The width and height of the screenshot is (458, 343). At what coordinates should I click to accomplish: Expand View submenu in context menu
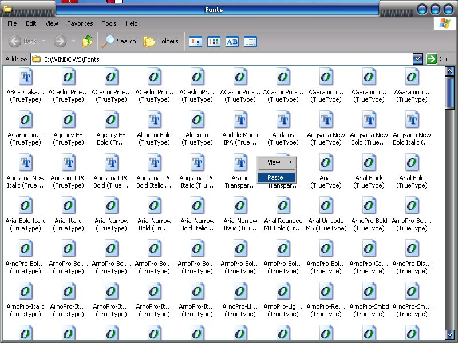(277, 162)
